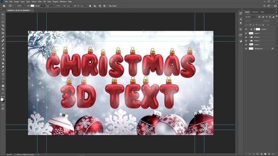The width and height of the screenshot is (278, 156).
Task: Select the Gradient tool
Action: tap(3, 59)
